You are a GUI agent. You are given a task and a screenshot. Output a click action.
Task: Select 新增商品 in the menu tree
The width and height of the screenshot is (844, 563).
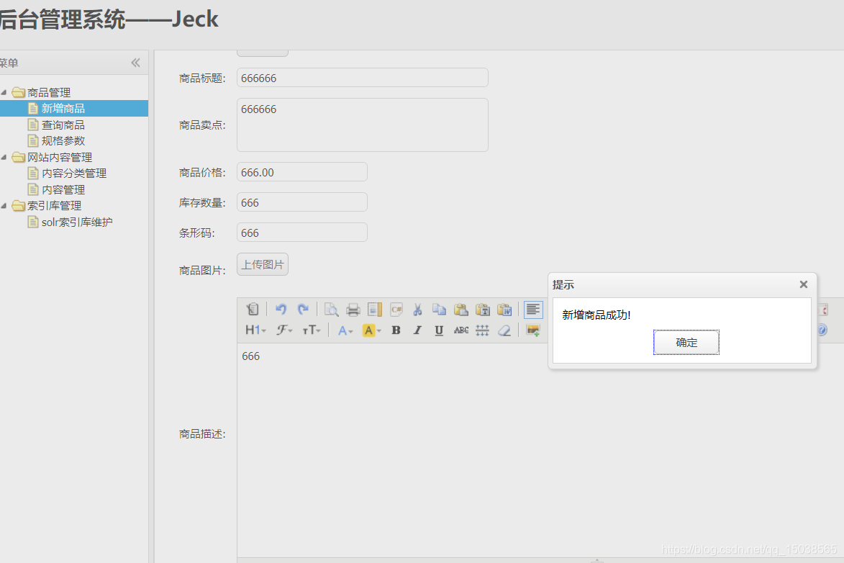[x=63, y=108]
